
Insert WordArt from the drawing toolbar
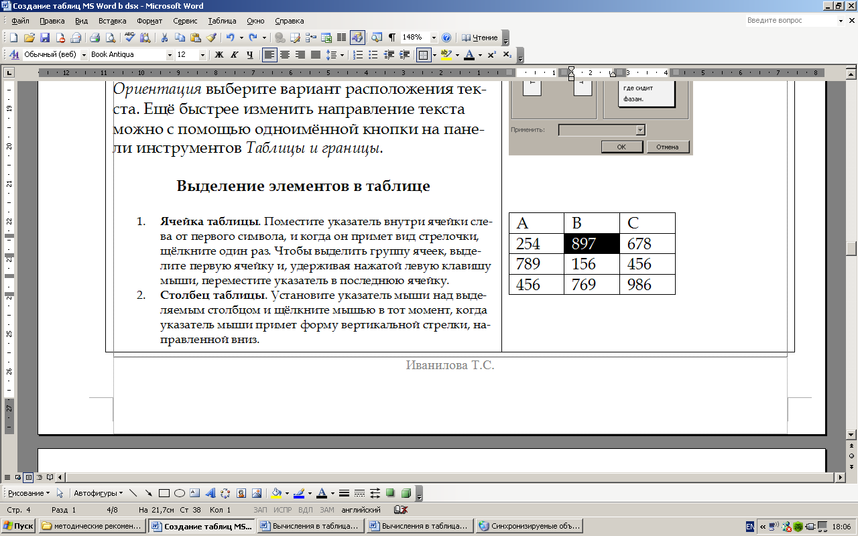210,493
